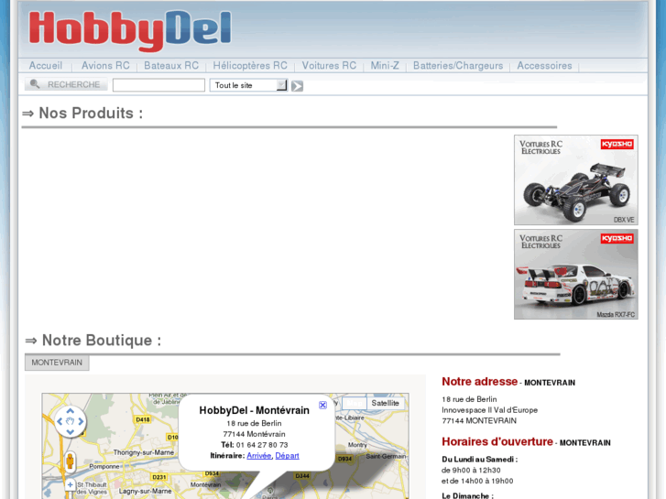Open the Batteries/Chargeurs category
The height and width of the screenshot is (499, 666).
click(458, 66)
